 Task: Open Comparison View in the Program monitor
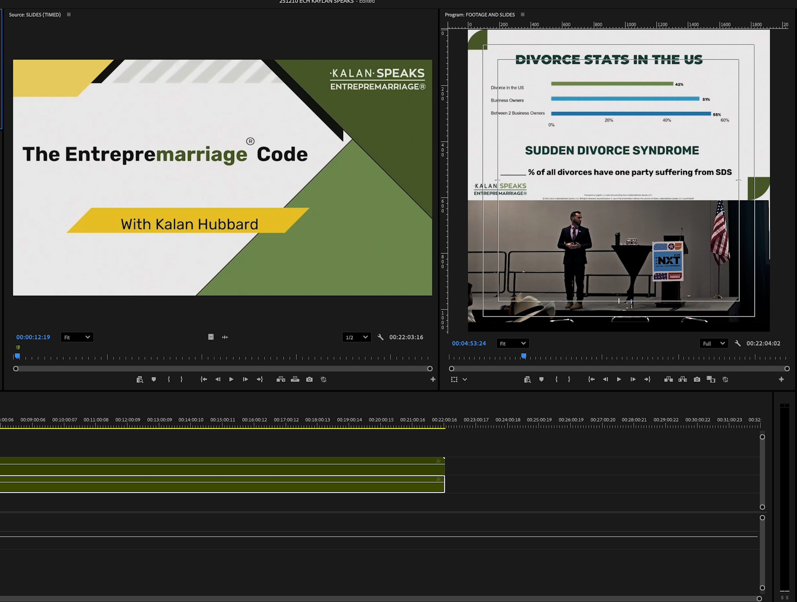click(x=711, y=379)
